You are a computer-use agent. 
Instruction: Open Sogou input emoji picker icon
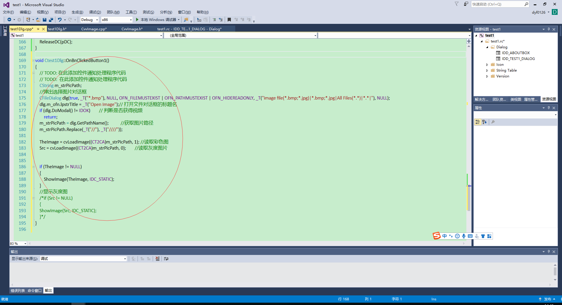click(x=457, y=236)
